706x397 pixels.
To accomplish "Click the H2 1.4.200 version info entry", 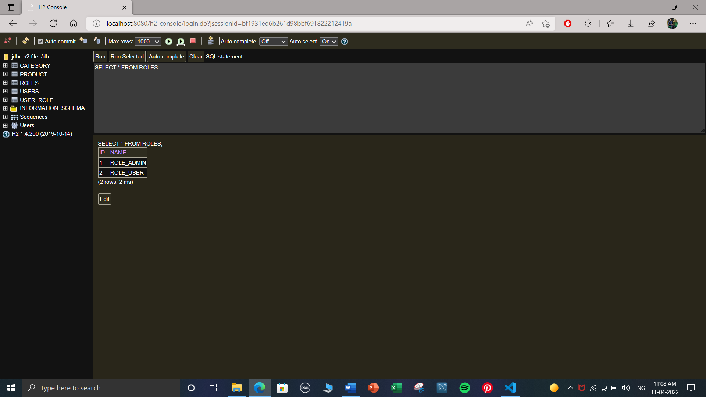I will 42,134.
